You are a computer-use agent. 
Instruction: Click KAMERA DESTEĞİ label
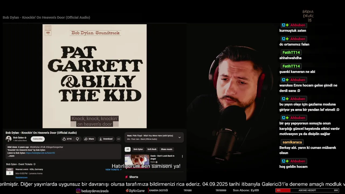158,190
